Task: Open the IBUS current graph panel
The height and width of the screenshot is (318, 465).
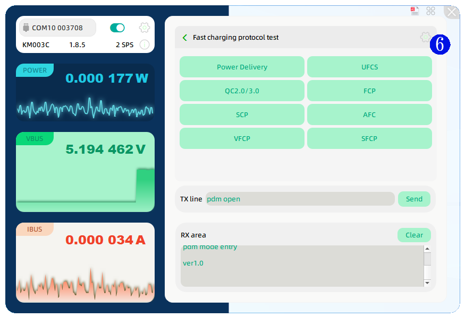Action: [85, 262]
